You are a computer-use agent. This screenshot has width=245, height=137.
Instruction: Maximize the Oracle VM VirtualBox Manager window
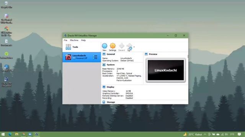(x=176, y=35)
